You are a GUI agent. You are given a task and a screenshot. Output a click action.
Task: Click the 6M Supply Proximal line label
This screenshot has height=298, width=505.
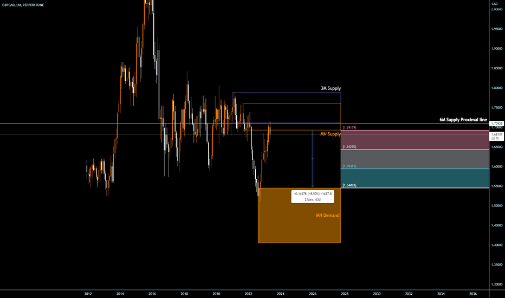463,120
